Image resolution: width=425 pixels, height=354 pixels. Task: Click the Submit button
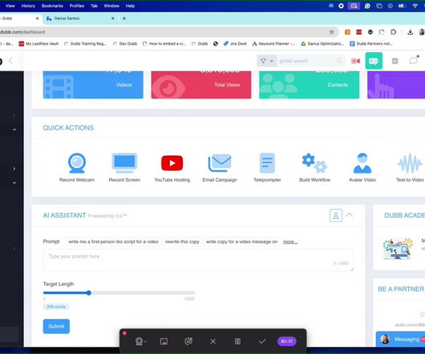coord(56,326)
